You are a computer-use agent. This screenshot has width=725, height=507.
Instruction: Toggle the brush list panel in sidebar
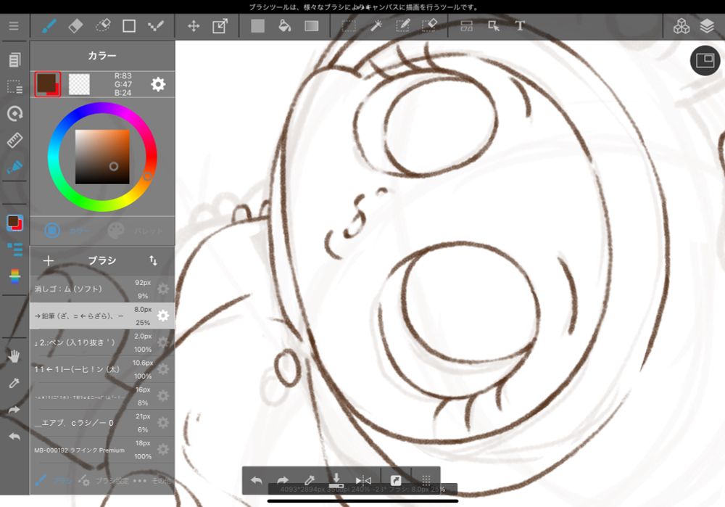click(x=14, y=250)
